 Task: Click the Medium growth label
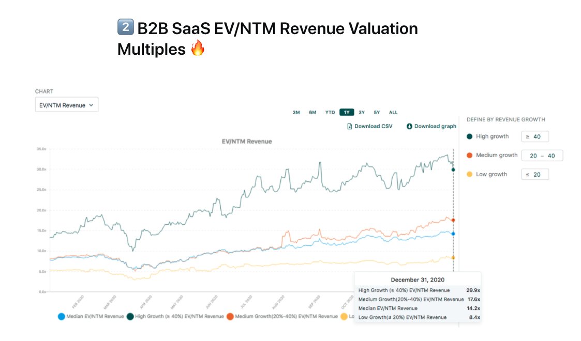click(x=497, y=156)
